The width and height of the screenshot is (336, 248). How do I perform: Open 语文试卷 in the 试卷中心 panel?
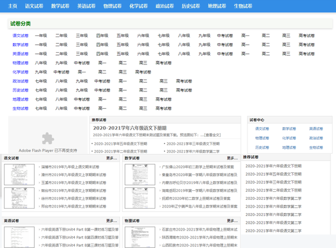262,129
